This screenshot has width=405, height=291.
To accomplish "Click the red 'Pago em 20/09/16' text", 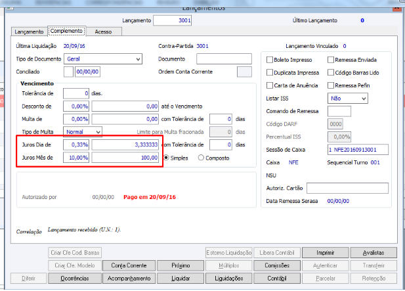I will tap(150, 197).
